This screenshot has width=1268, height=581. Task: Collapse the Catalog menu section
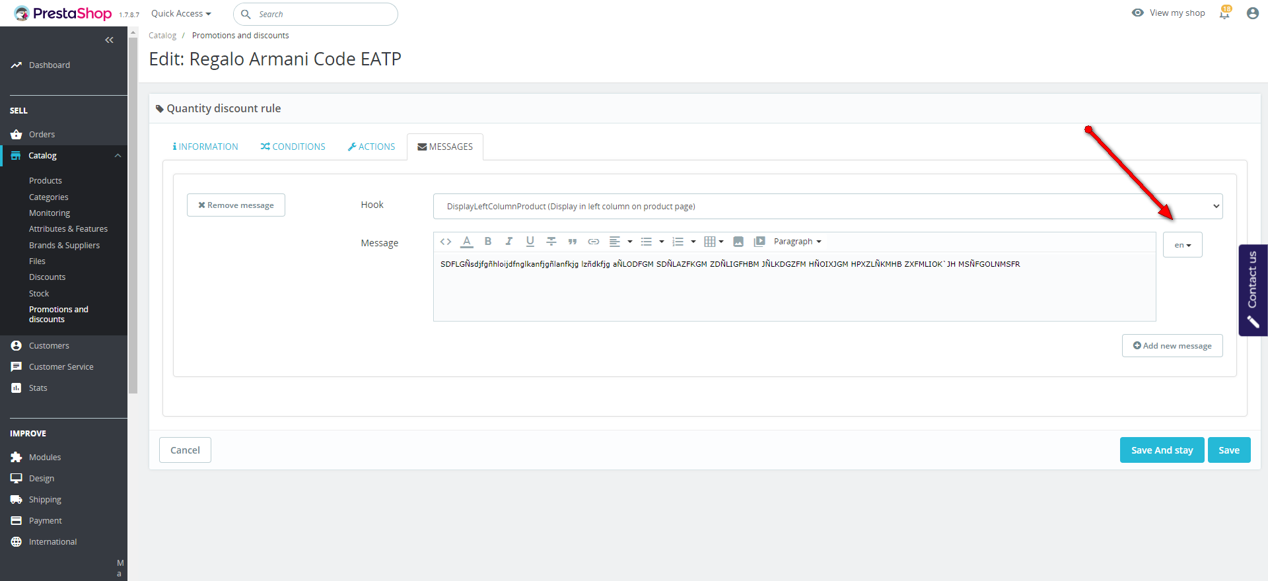pyautogui.click(x=118, y=156)
